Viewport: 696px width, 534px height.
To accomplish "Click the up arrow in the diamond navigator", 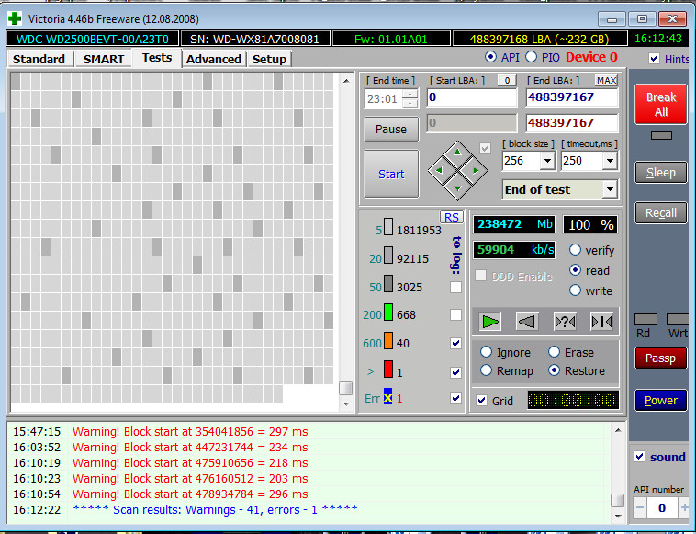I will click(457, 150).
